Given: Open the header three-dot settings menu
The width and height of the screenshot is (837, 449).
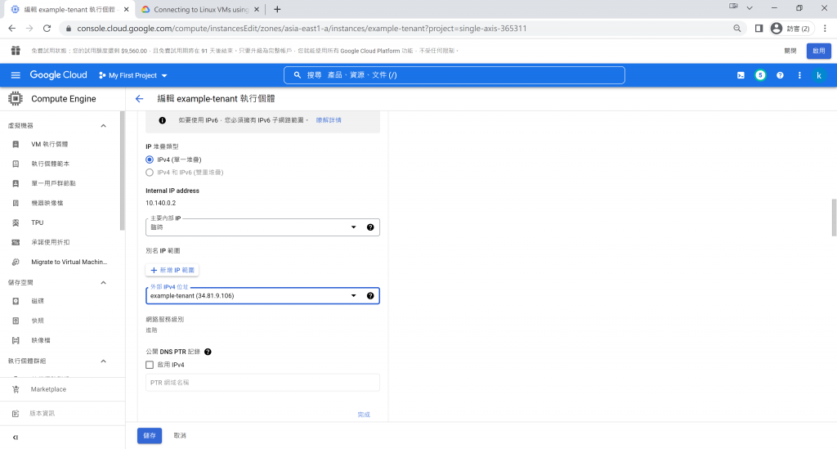Looking at the screenshot, I should point(799,75).
